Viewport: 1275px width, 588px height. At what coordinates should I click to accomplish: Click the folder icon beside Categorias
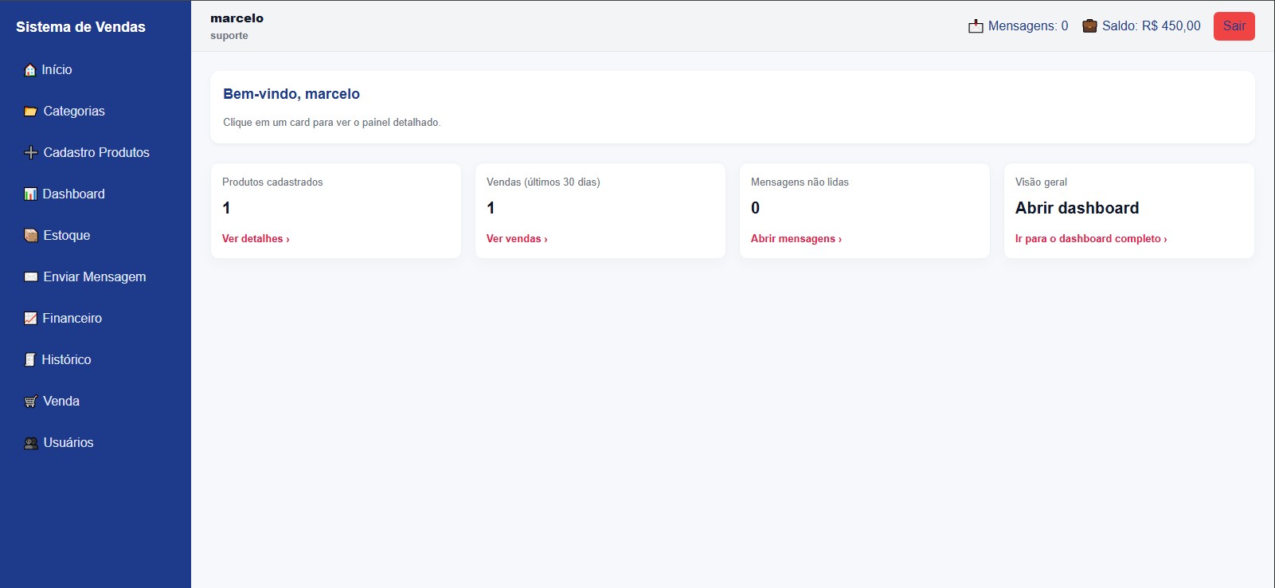(30, 112)
